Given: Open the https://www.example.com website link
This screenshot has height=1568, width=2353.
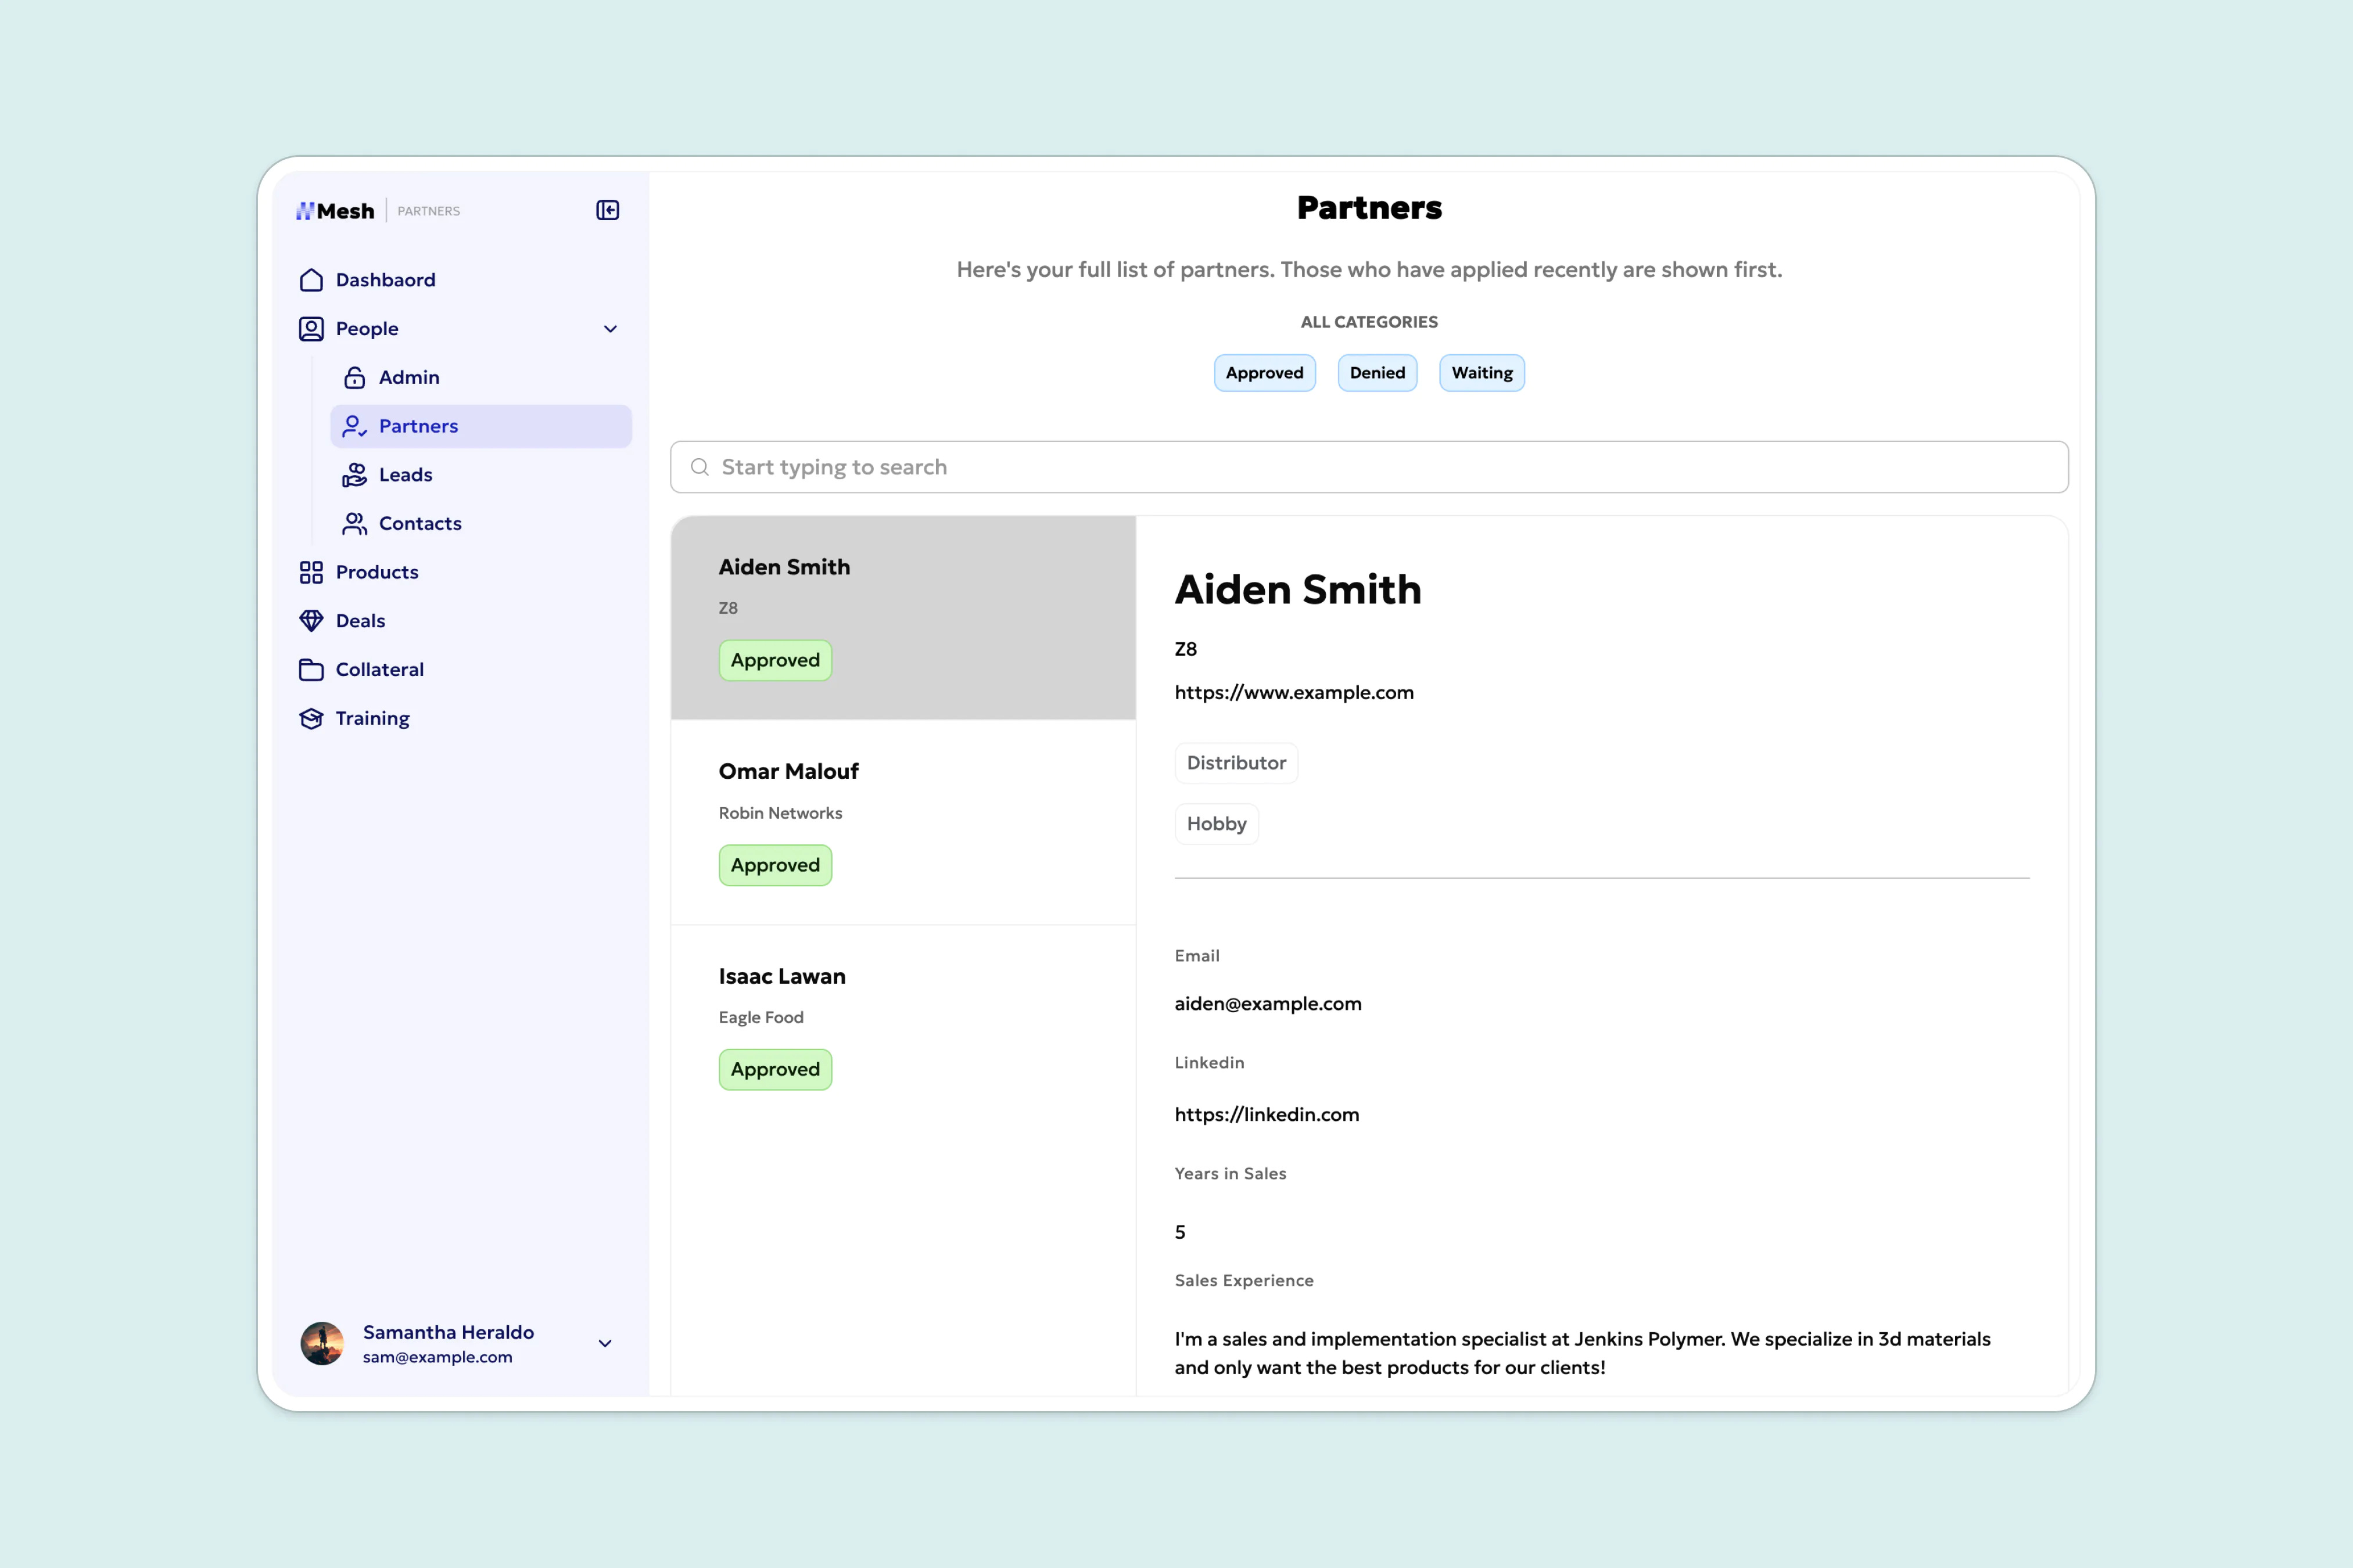Looking at the screenshot, I should [x=1293, y=693].
